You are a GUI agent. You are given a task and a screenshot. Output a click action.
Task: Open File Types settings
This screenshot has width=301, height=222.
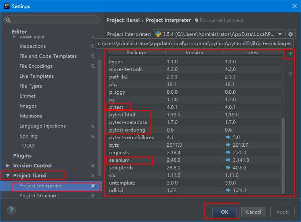pyautogui.click(x=31, y=86)
